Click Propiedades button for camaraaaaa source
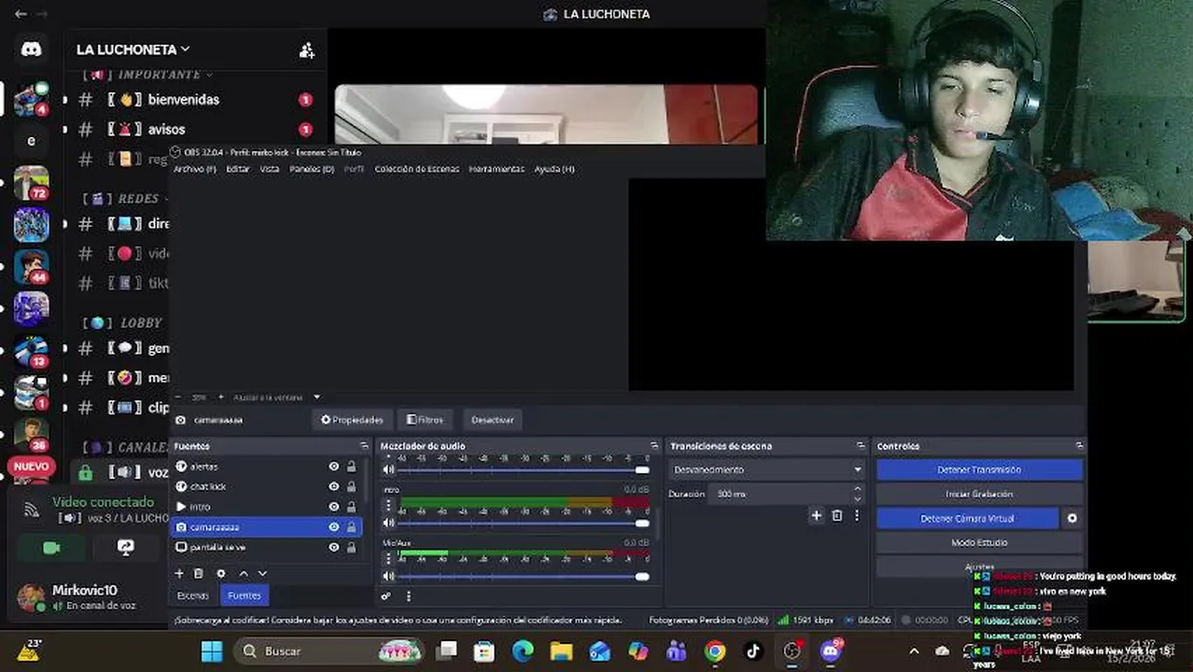The height and width of the screenshot is (672, 1193). pos(352,420)
